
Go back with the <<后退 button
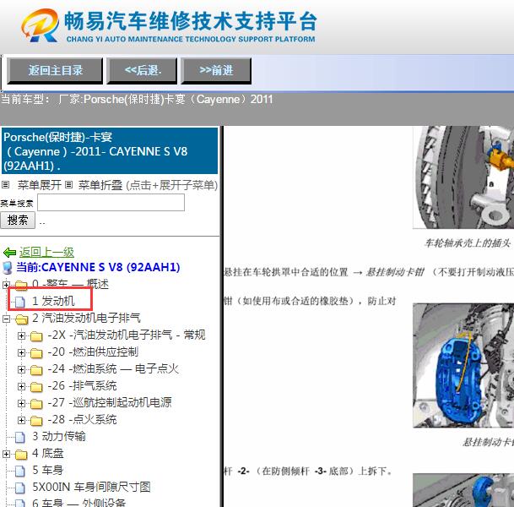(x=142, y=70)
